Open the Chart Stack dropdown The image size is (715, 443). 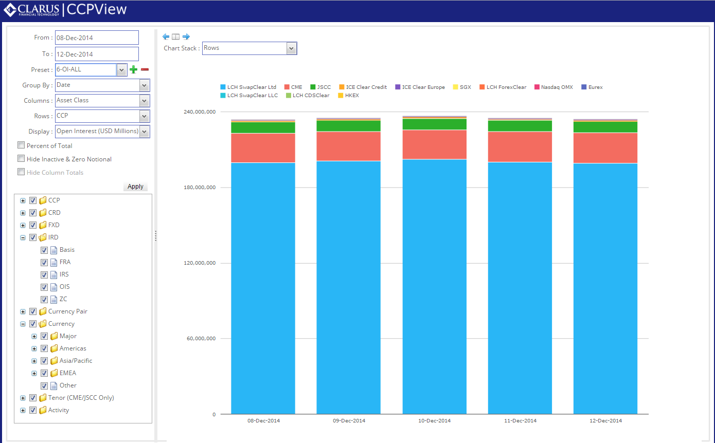[x=292, y=48]
